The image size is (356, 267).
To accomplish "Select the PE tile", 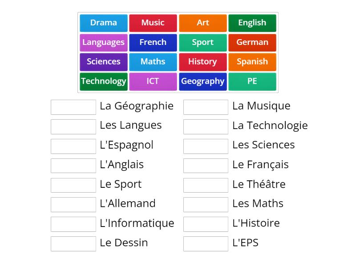I will coord(252,81).
